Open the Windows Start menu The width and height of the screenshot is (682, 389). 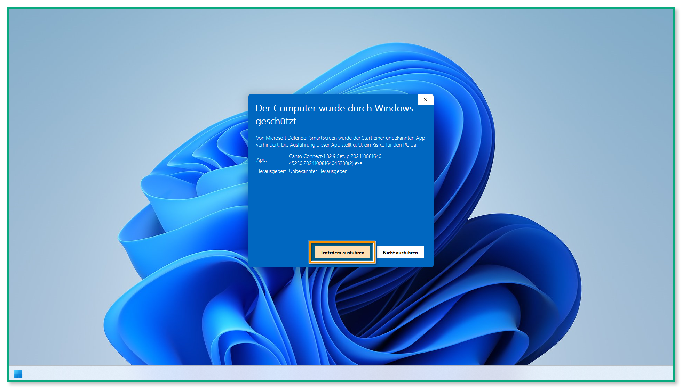coord(18,374)
